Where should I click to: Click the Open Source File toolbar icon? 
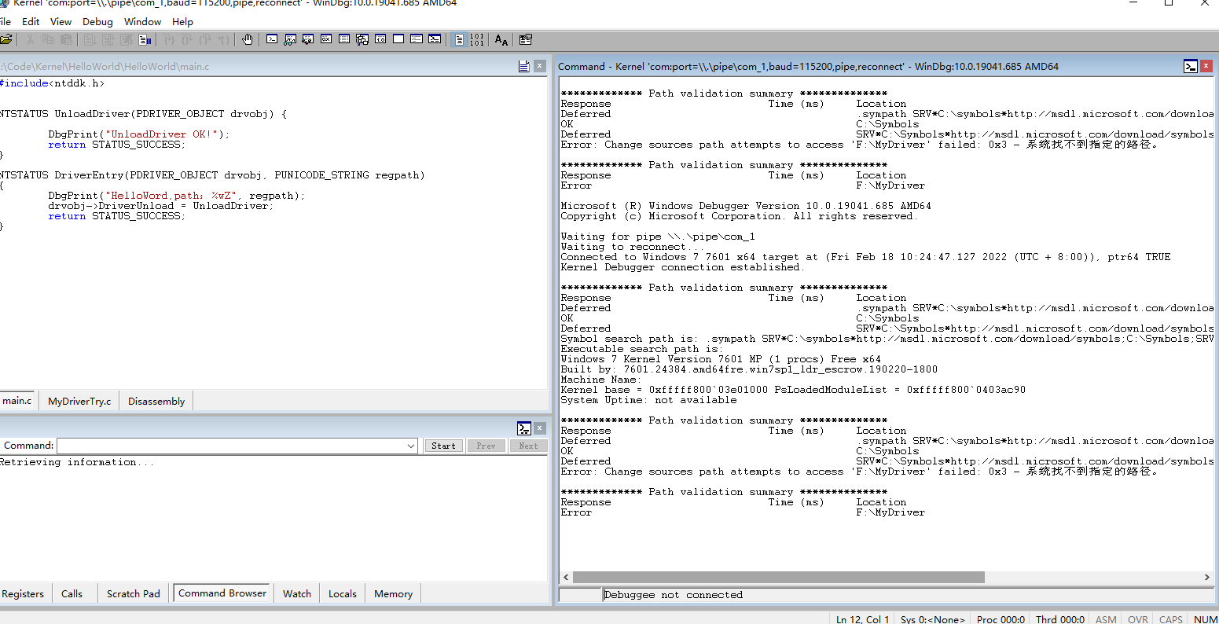pyautogui.click(x=6, y=39)
